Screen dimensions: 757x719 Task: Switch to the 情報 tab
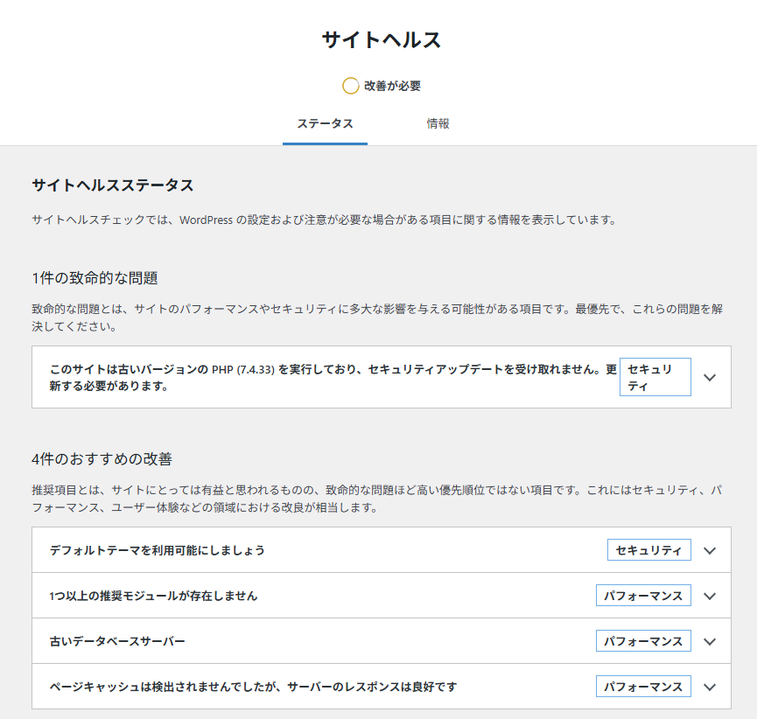[x=438, y=123]
